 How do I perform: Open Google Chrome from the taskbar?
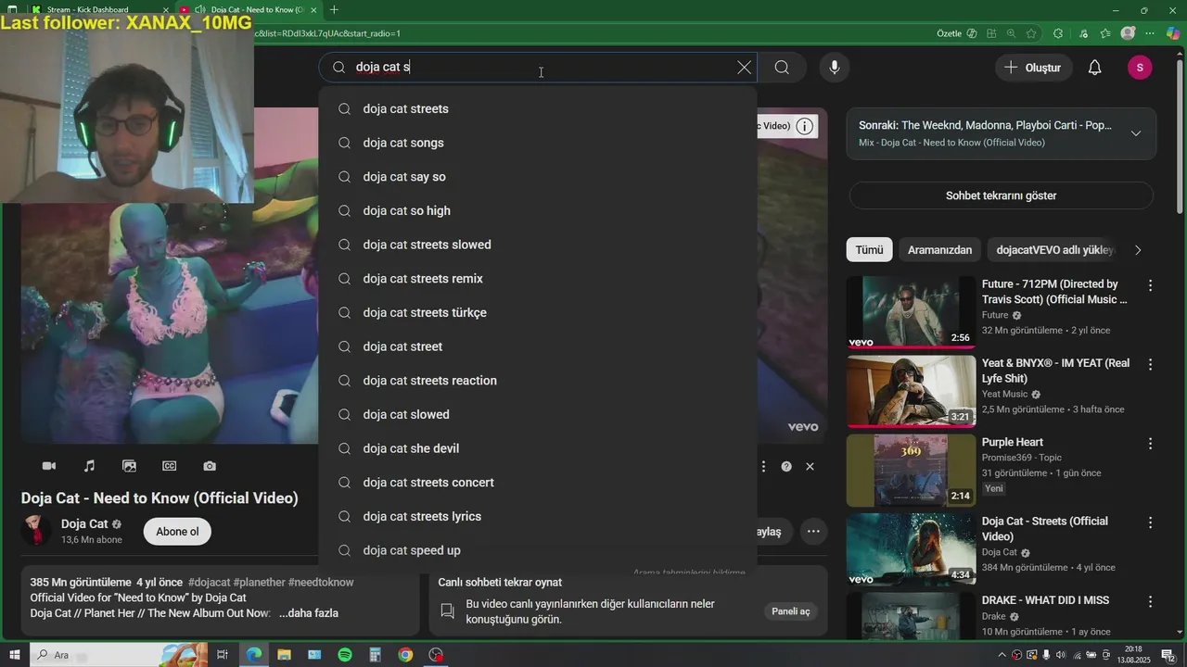[x=405, y=655]
